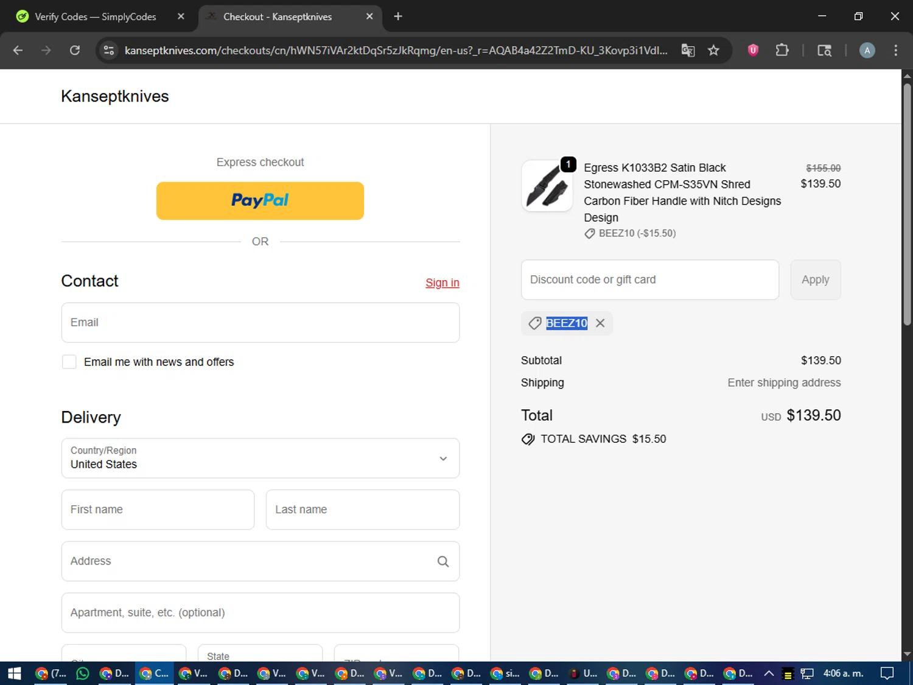Remove the BEEZ10 discount code
The height and width of the screenshot is (685, 913).
click(x=600, y=323)
